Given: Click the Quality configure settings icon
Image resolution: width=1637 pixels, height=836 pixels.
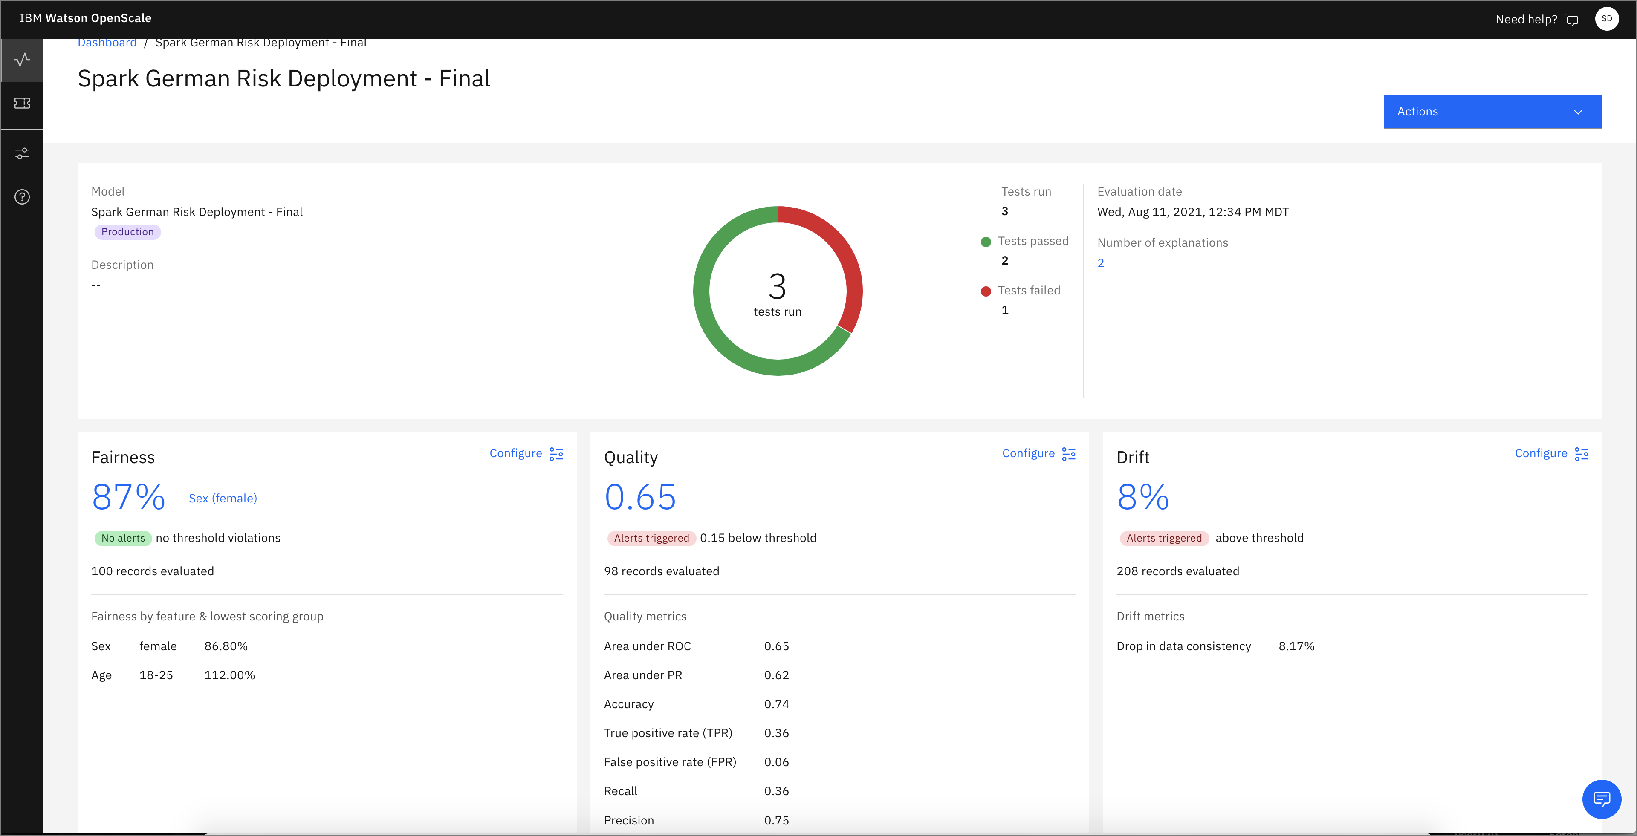Looking at the screenshot, I should click(1069, 453).
